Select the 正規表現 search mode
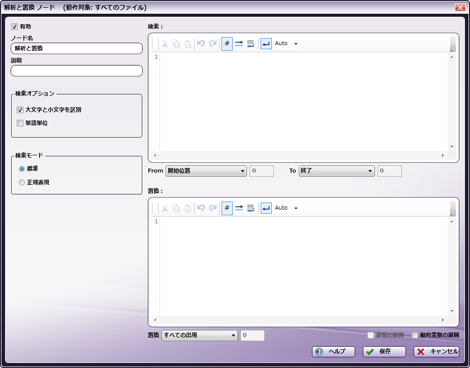Viewport: 470px width, 368px height. [x=22, y=182]
